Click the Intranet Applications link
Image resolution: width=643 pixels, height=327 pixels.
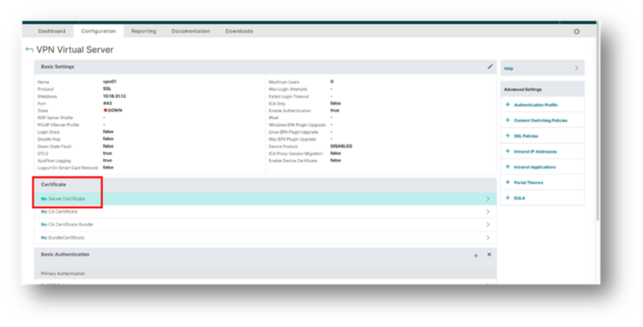pyautogui.click(x=534, y=167)
